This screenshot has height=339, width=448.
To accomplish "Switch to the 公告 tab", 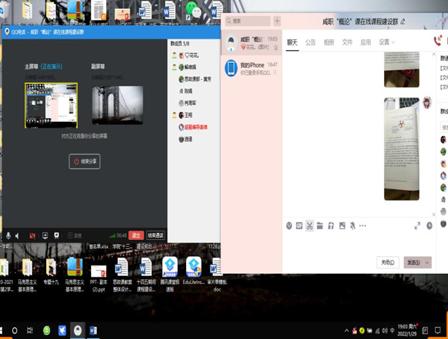I will (310, 42).
